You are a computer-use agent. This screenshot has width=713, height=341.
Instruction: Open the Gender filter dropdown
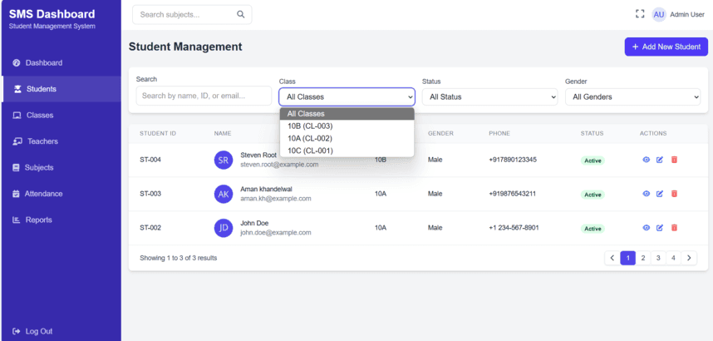click(633, 96)
